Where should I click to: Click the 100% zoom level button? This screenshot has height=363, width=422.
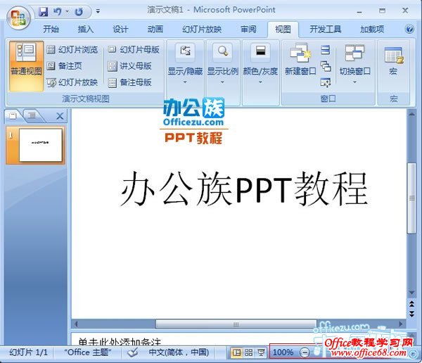[x=283, y=352]
